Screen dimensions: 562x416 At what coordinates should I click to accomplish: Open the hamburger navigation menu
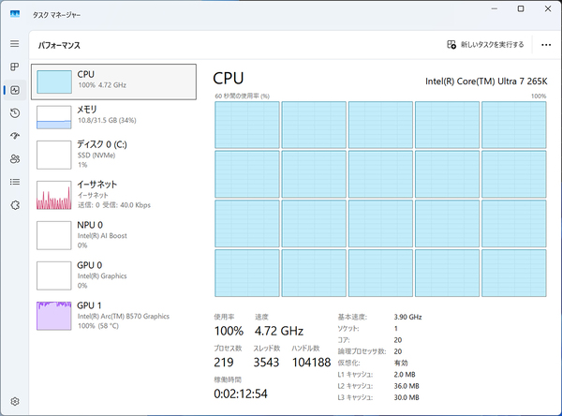point(14,44)
